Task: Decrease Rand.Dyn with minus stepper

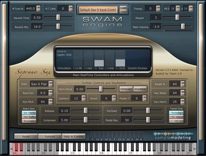Action: (51, 94)
